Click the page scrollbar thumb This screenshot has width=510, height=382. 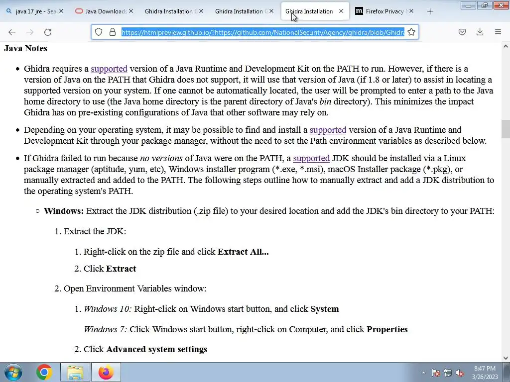click(506, 129)
